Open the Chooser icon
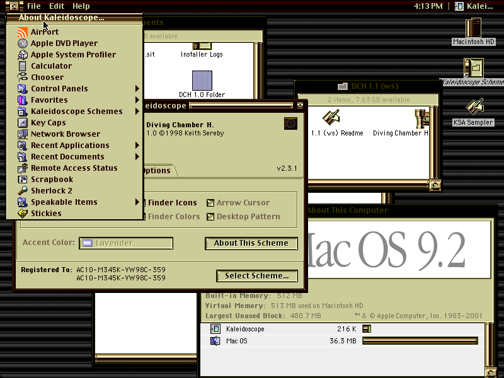The image size is (504, 378). point(23,77)
